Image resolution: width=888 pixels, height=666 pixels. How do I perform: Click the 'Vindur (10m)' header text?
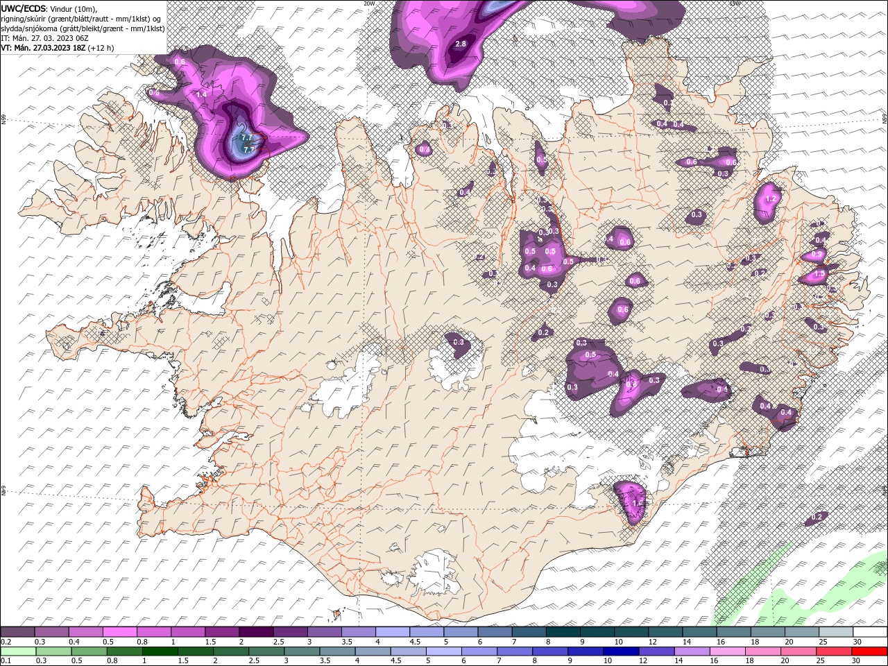tap(74, 8)
